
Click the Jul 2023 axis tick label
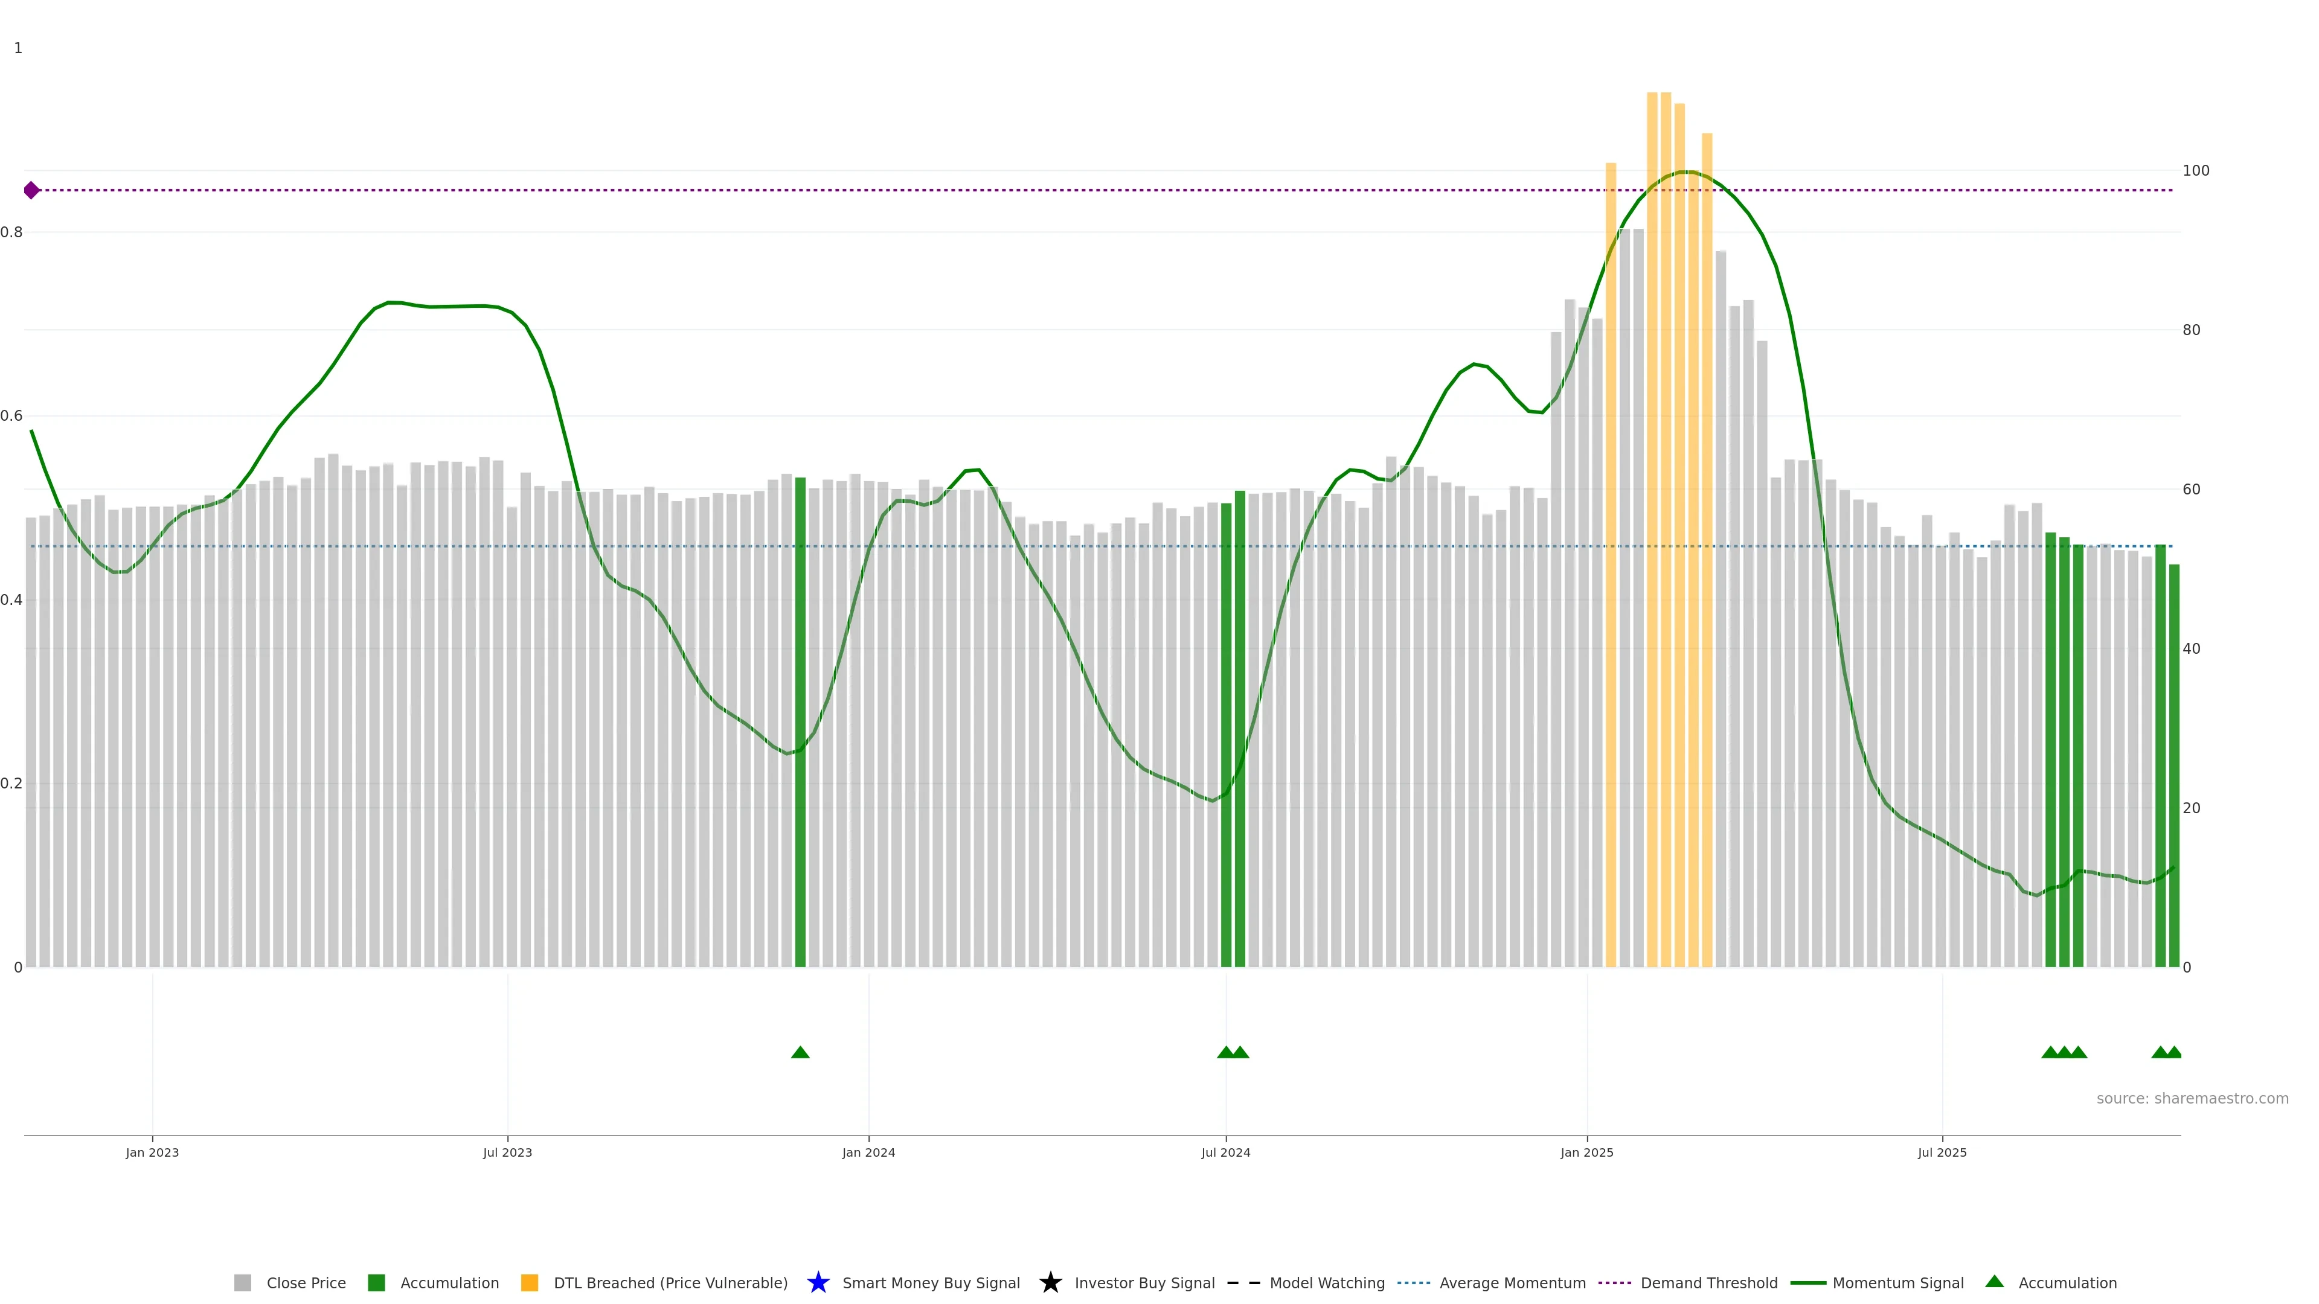507,1152
